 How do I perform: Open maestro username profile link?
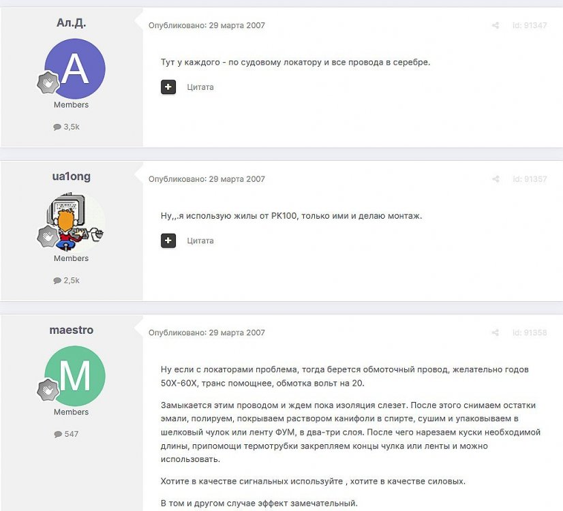pyautogui.click(x=71, y=330)
